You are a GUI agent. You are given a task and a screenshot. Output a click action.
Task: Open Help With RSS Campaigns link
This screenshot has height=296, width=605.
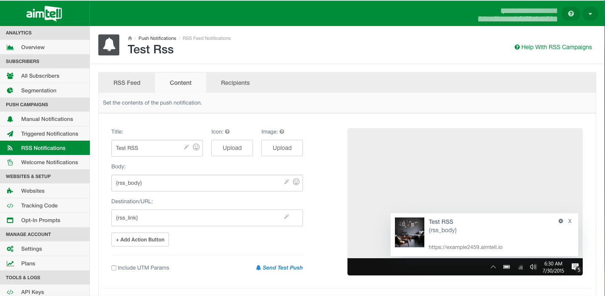point(553,47)
